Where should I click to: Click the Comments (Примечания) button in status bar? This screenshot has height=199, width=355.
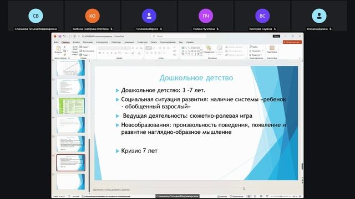[x=236, y=197]
